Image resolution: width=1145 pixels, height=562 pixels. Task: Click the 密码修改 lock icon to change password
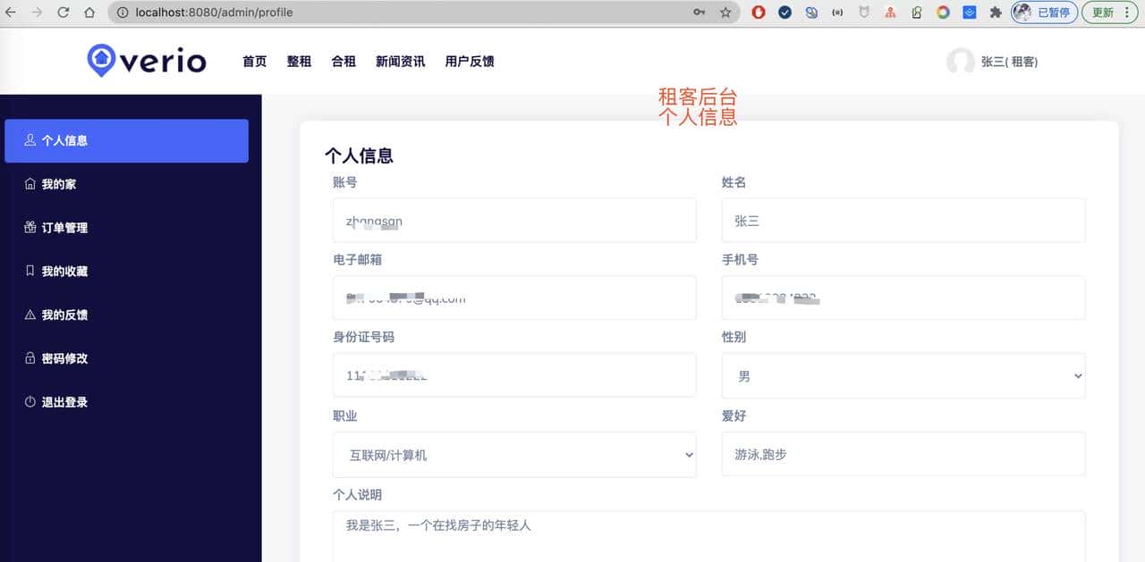[30, 358]
